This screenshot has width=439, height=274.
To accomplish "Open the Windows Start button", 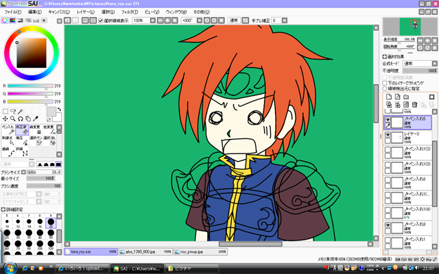I will [10, 268].
